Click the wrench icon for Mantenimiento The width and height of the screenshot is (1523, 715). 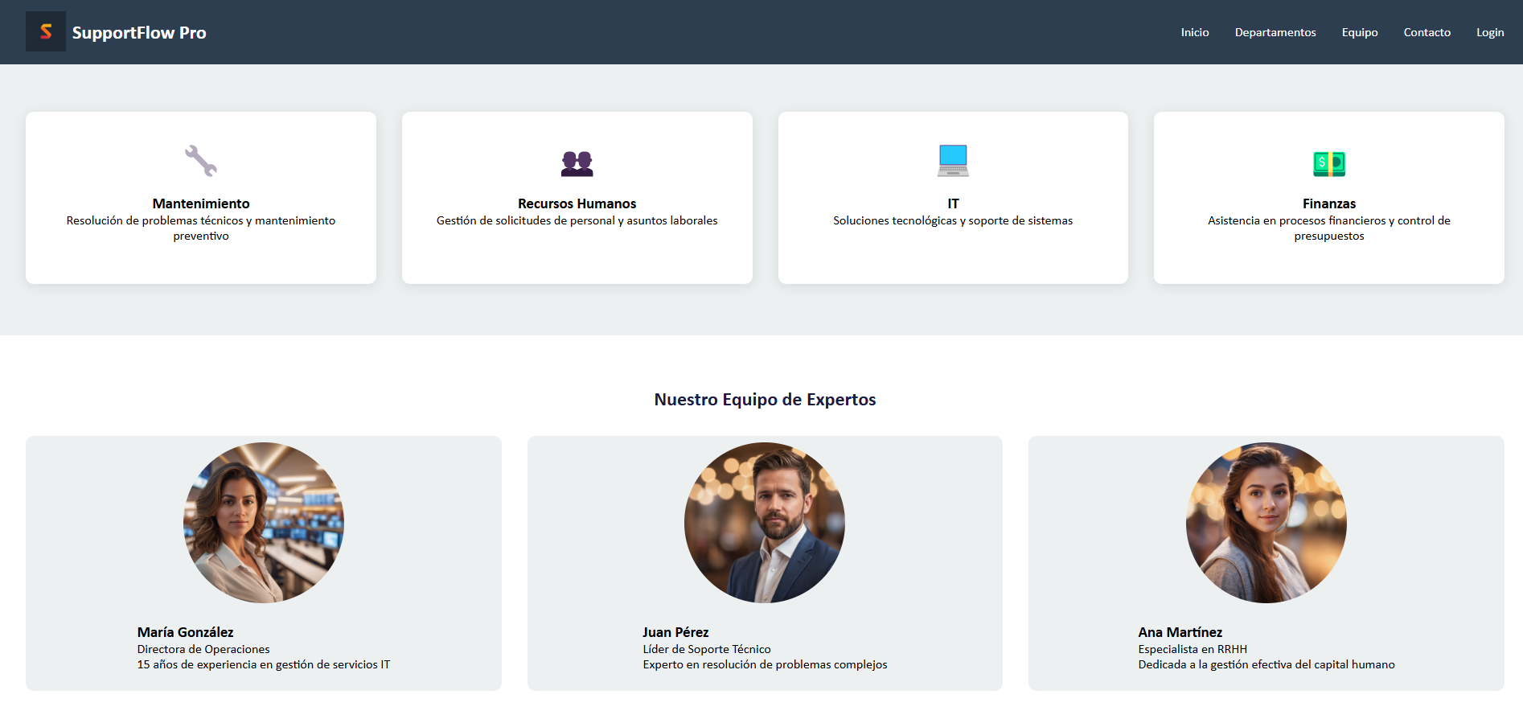click(201, 161)
